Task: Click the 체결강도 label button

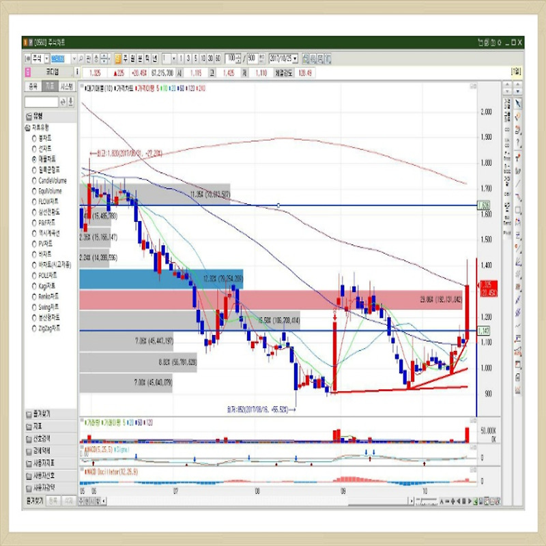Action: click(x=283, y=73)
